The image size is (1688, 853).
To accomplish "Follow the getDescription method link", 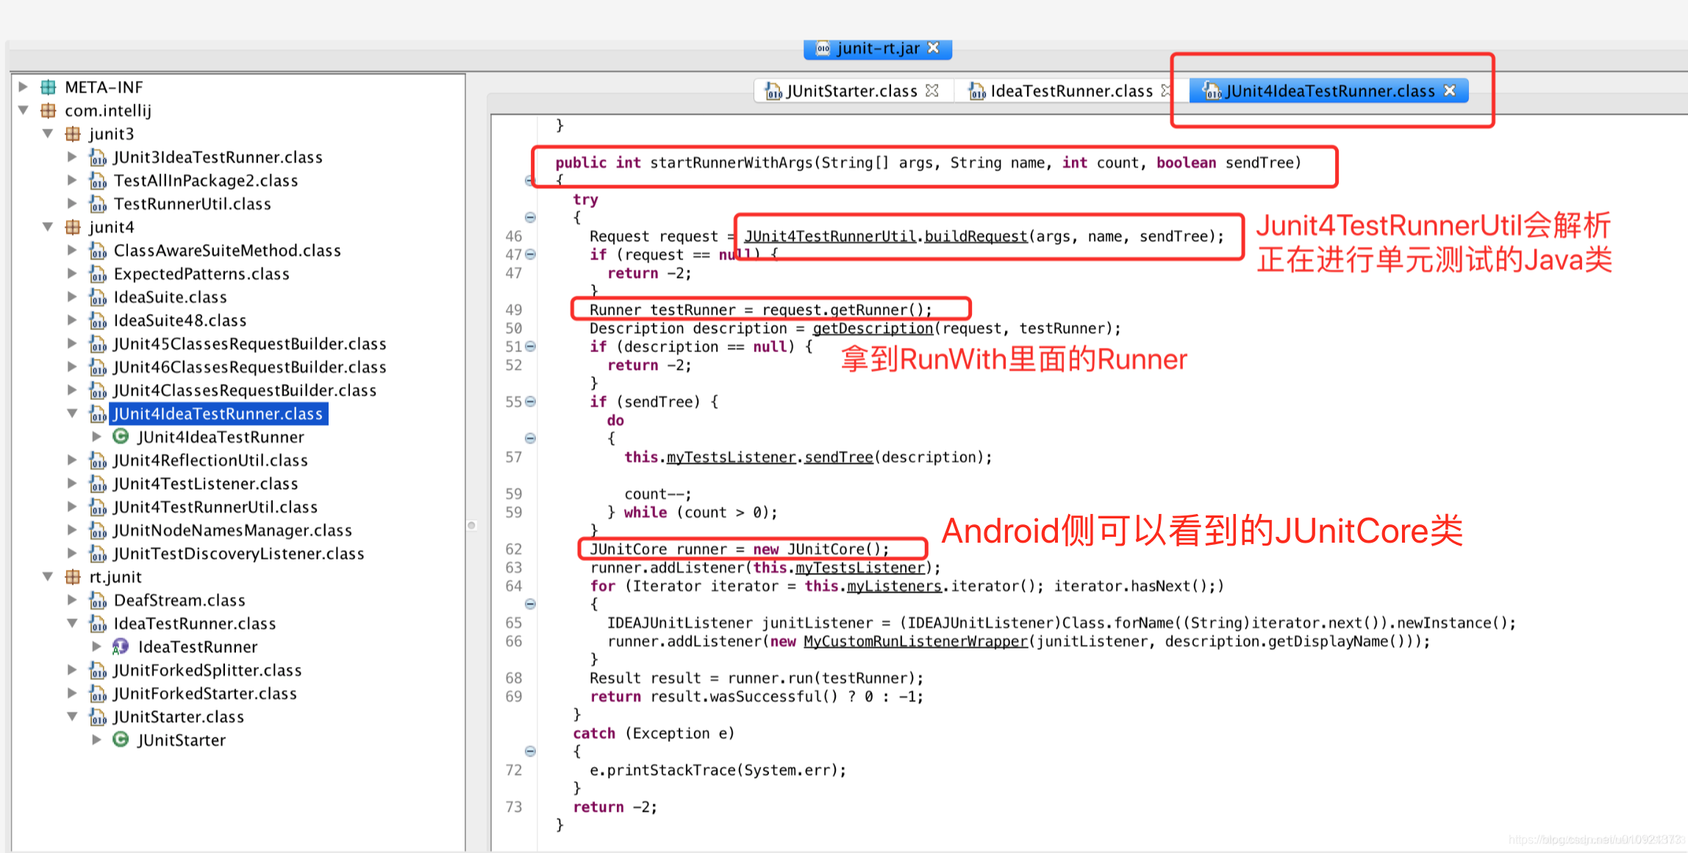I will 873,329.
